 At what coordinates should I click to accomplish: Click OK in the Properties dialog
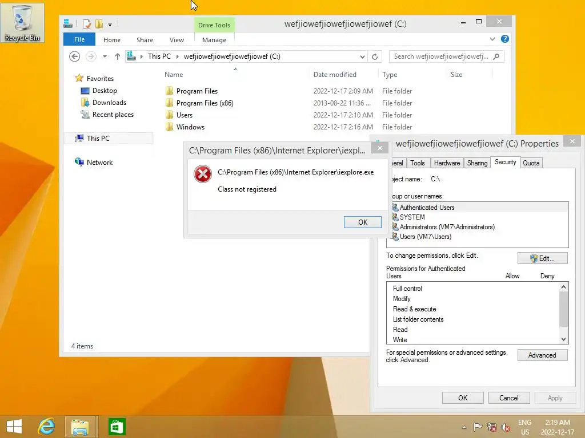[463, 398]
